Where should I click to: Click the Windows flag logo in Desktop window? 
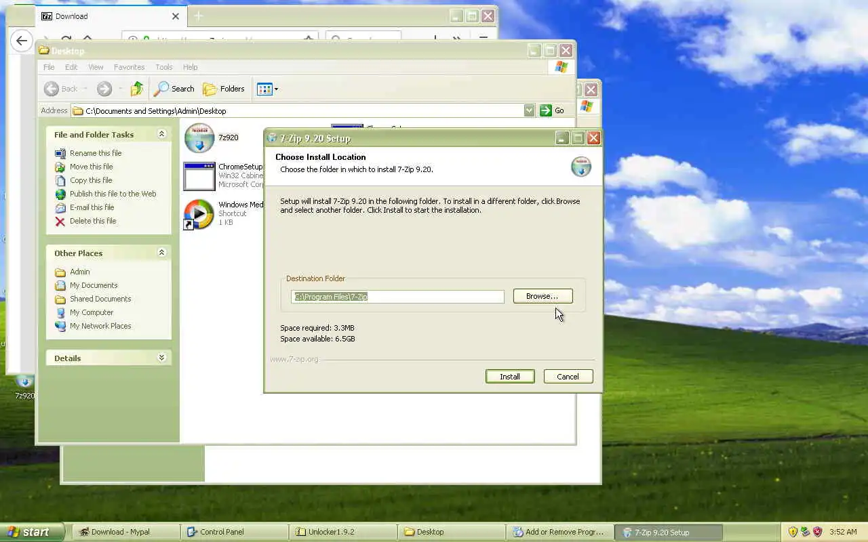coord(561,67)
